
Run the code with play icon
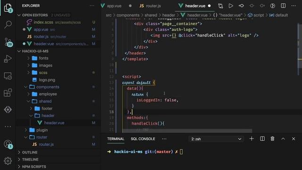pos(231,6)
